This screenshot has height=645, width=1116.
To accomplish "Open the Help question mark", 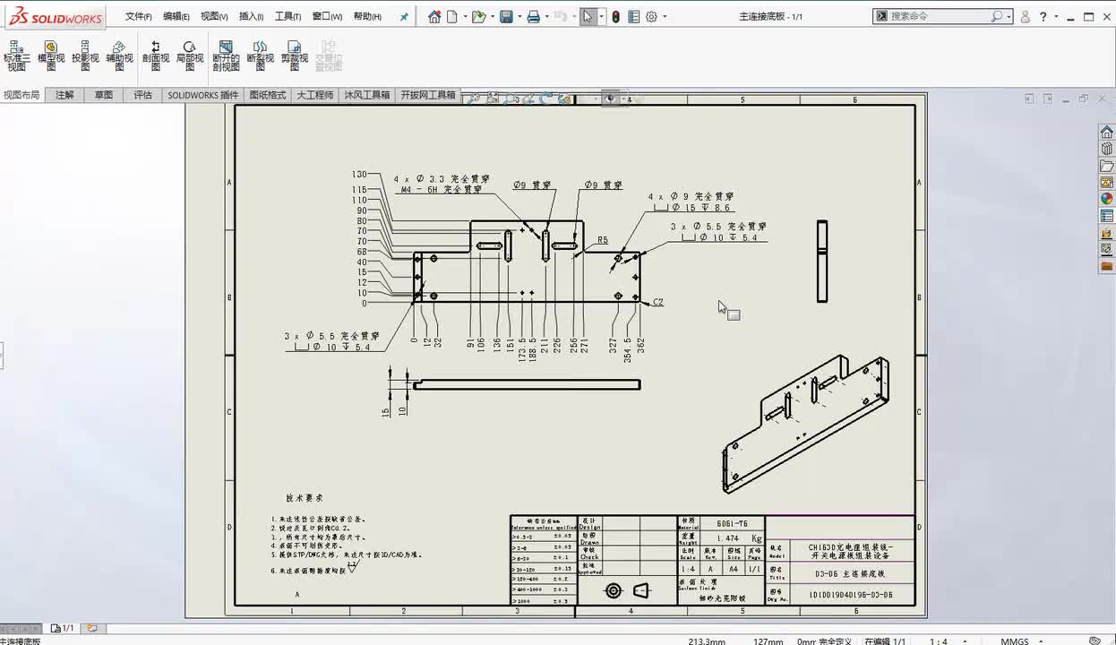I will (1043, 16).
